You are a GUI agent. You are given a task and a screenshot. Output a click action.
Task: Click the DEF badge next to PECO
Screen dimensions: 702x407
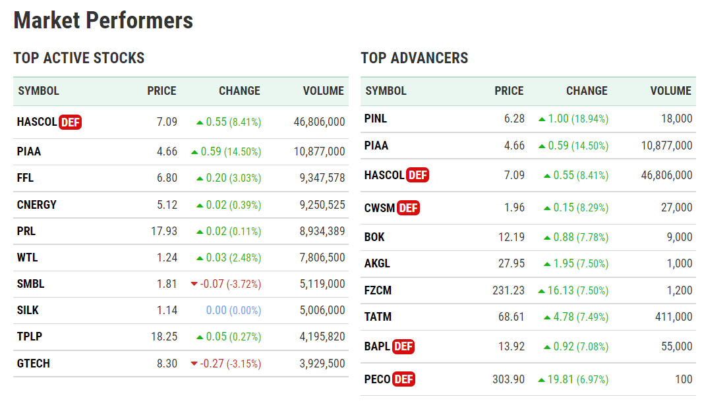[404, 379]
